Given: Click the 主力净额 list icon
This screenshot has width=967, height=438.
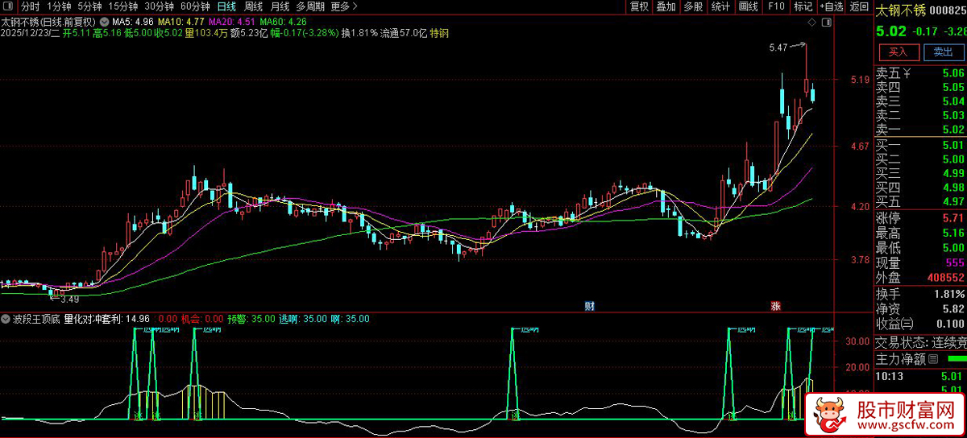Looking at the screenshot, I should 934,358.
